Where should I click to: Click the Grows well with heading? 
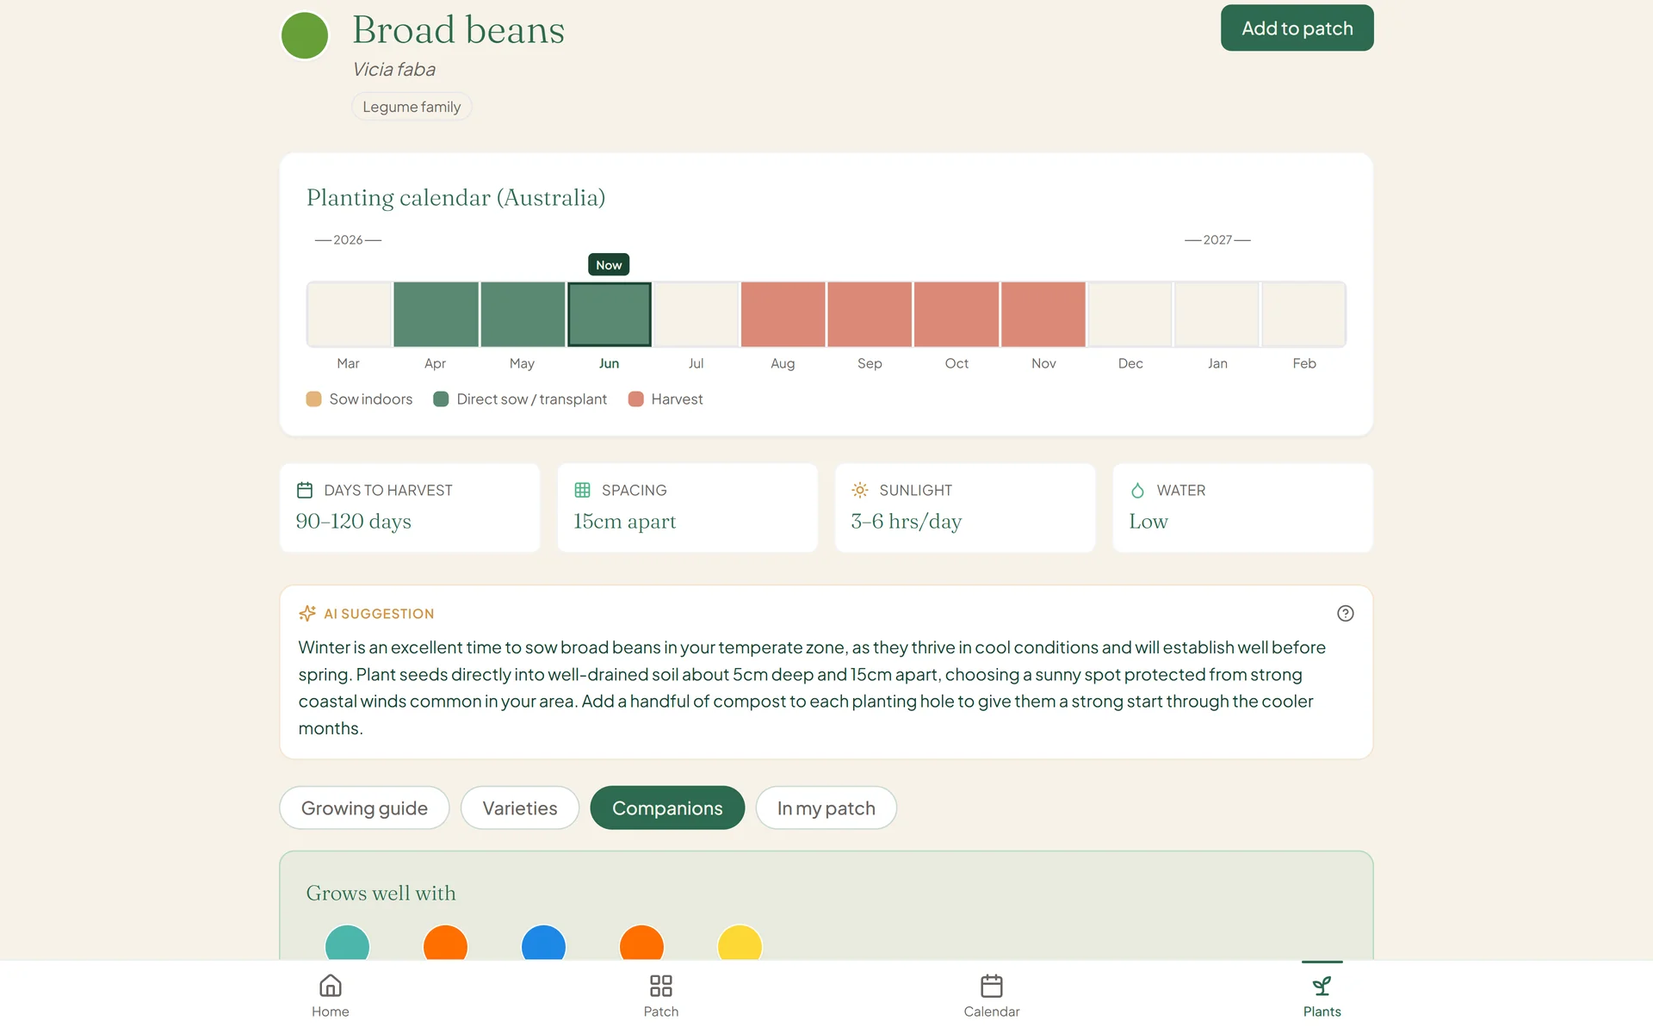[381, 893]
